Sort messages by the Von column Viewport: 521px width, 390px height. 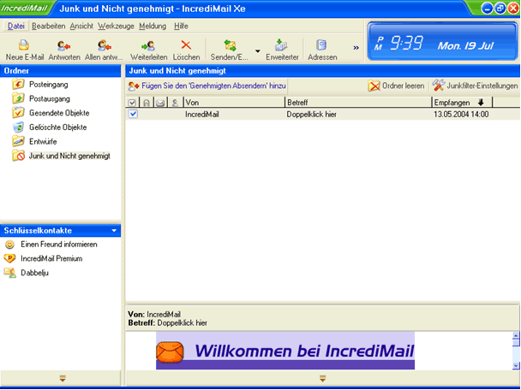tap(234, 103)
